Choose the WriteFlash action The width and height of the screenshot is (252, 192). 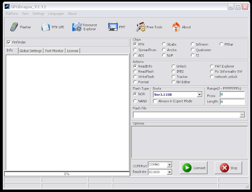tap(135, 77)
